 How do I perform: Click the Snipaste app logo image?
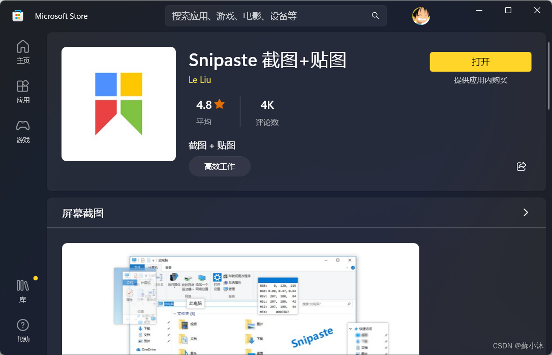click(118, 104)
